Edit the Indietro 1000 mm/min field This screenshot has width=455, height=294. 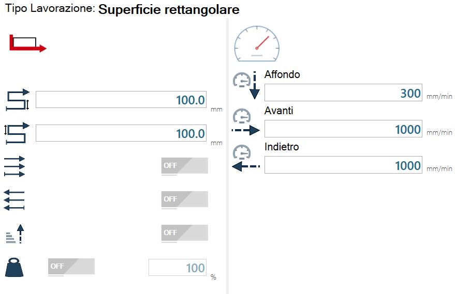(343, 165)
